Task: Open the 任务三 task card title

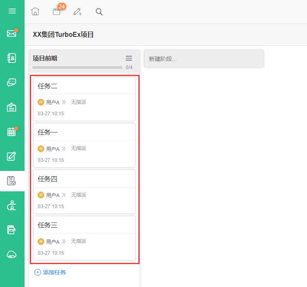Action: tap(47, 225)
